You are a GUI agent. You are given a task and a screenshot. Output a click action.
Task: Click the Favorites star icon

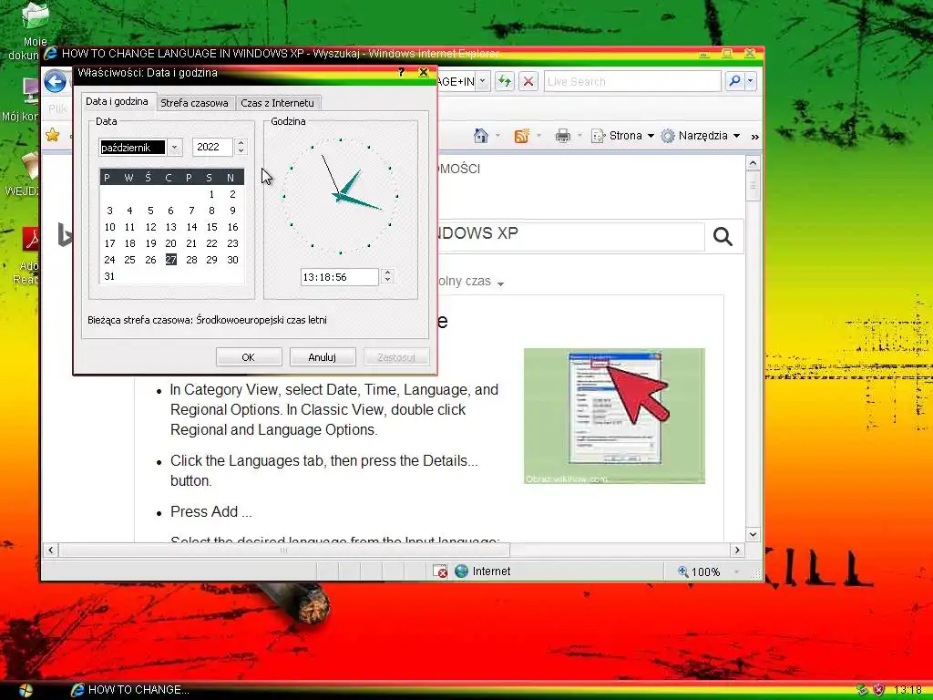[52, 135]
